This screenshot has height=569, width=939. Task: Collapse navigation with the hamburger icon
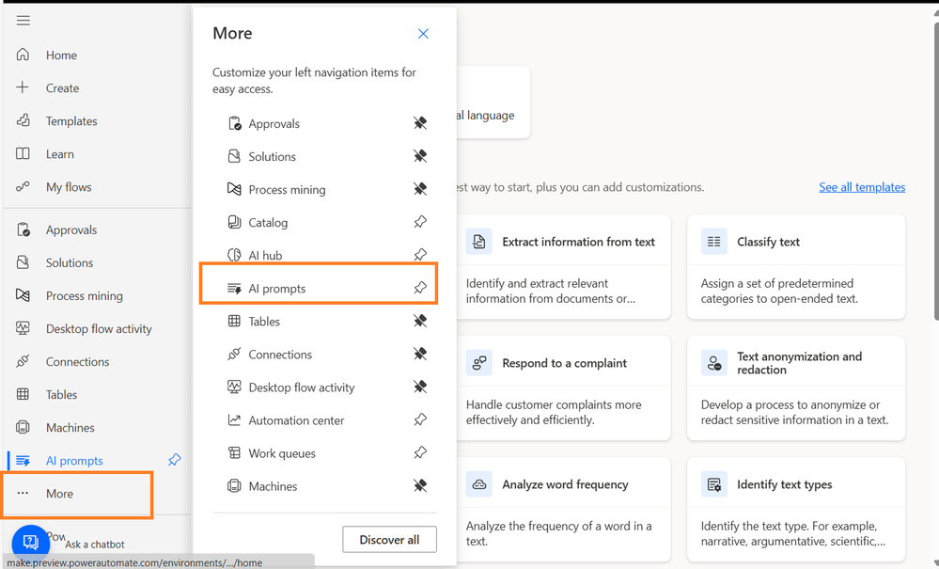click(x=23, y=21)
